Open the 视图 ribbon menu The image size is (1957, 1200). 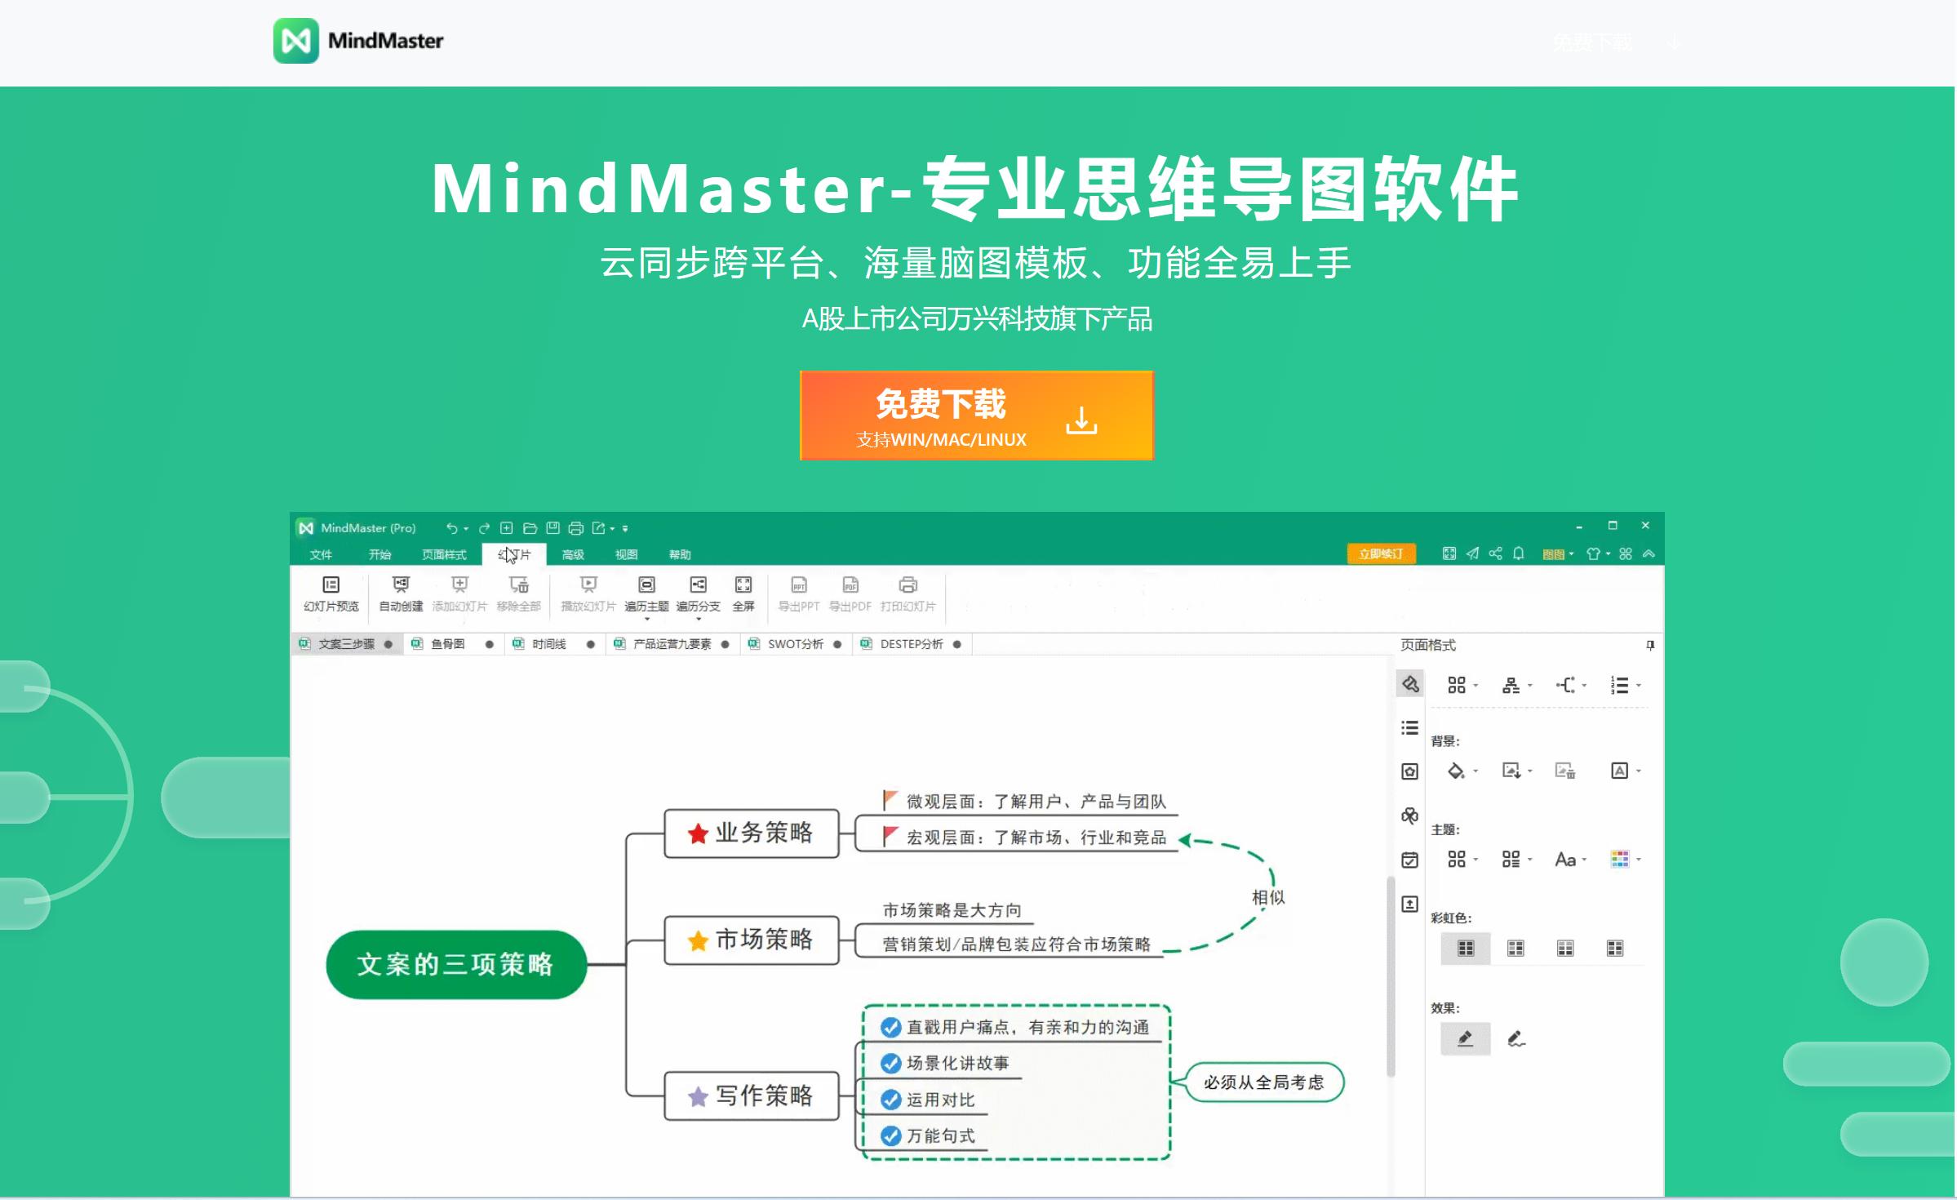[x=627, y=554]
